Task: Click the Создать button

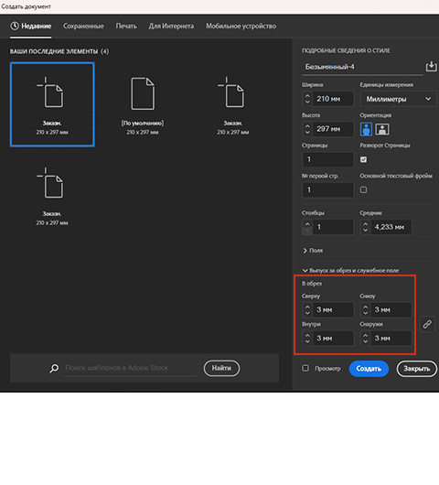Action: tap(369, 369)
